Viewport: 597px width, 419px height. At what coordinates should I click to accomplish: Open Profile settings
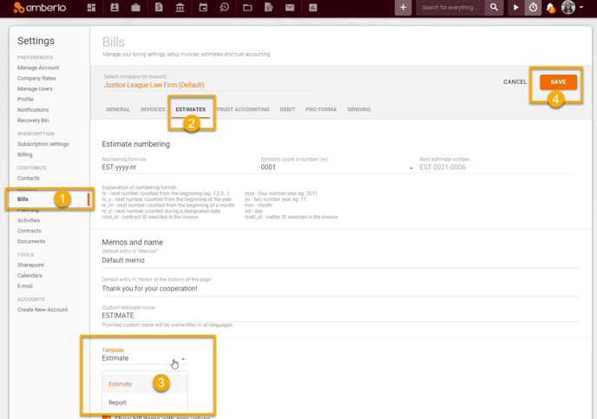(25, 99)
